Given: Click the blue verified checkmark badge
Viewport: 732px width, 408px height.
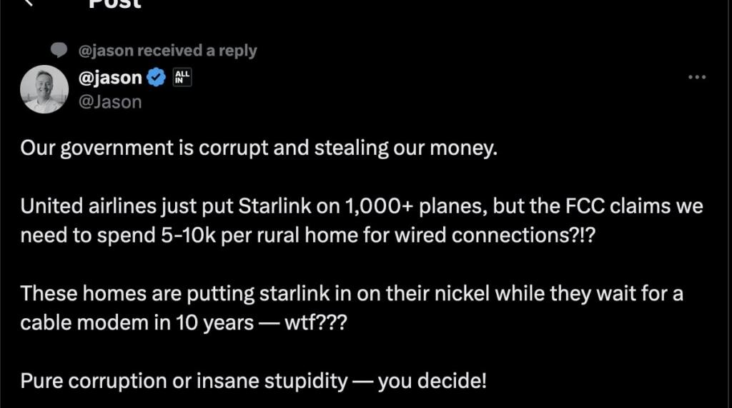Looking at the screenshot, I should click(x=157, y=78).
